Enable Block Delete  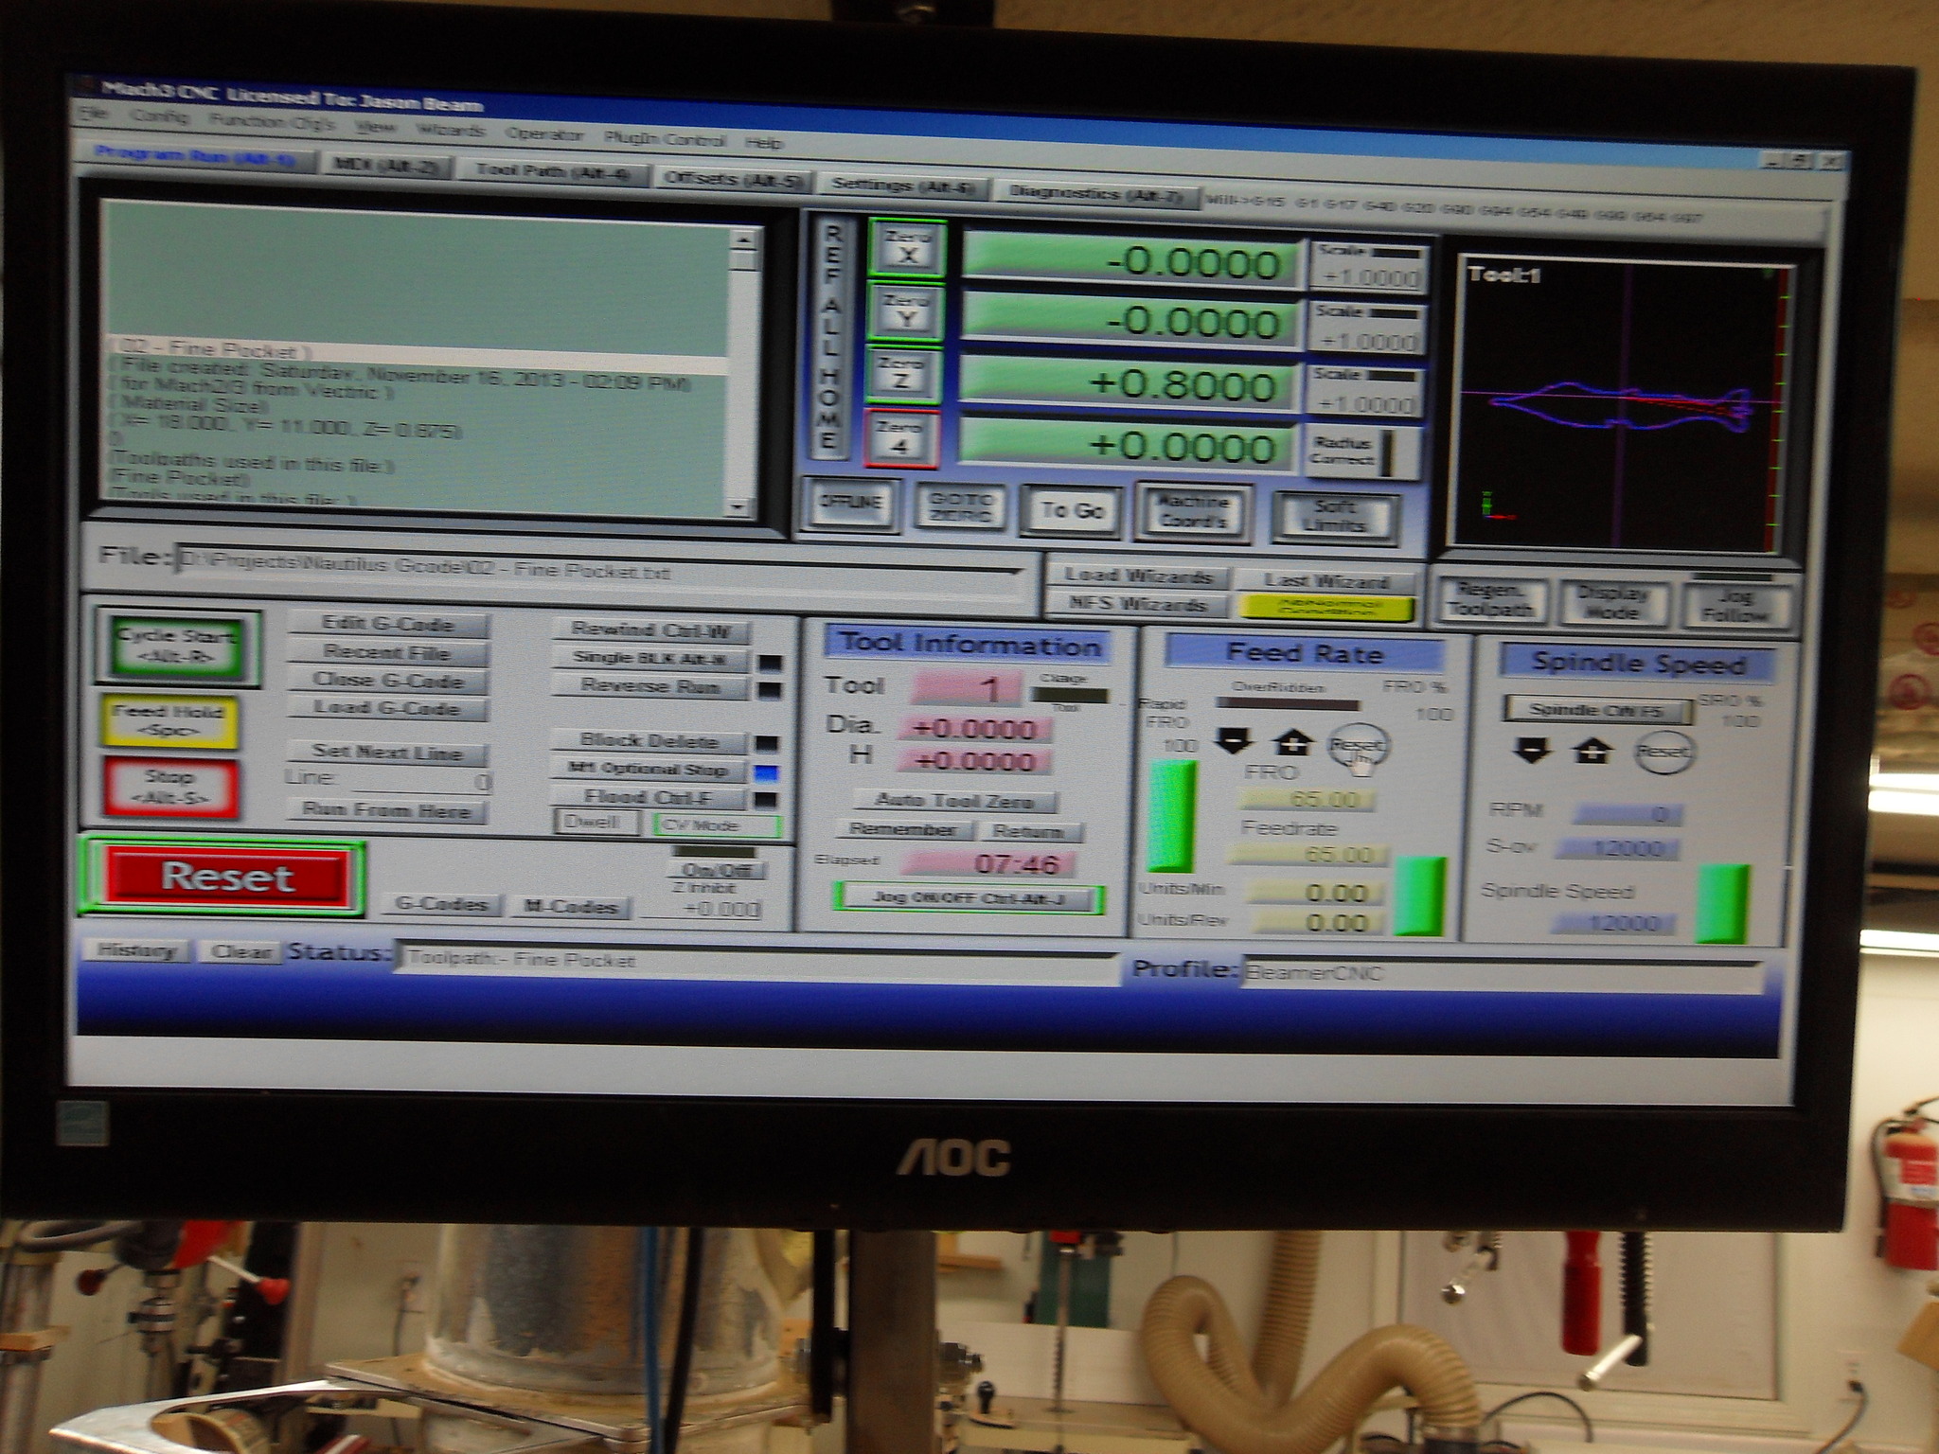[x=649, y=741]
